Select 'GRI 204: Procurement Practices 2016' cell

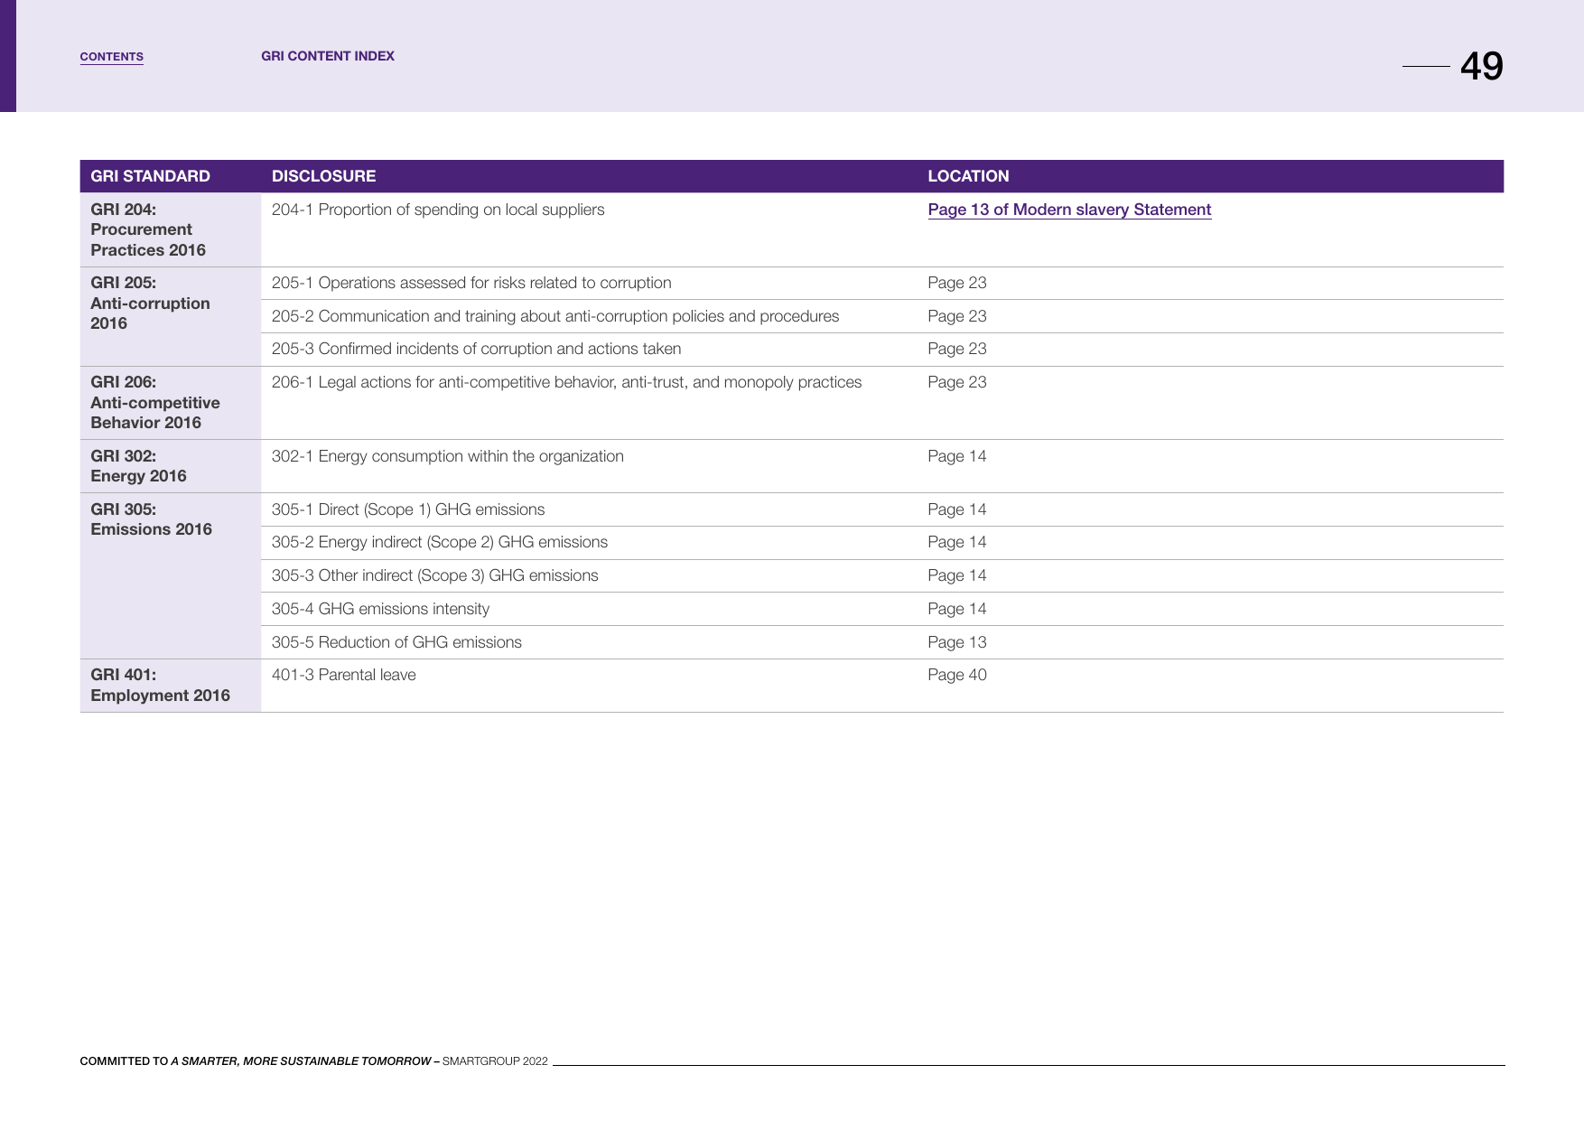point(171,229)
